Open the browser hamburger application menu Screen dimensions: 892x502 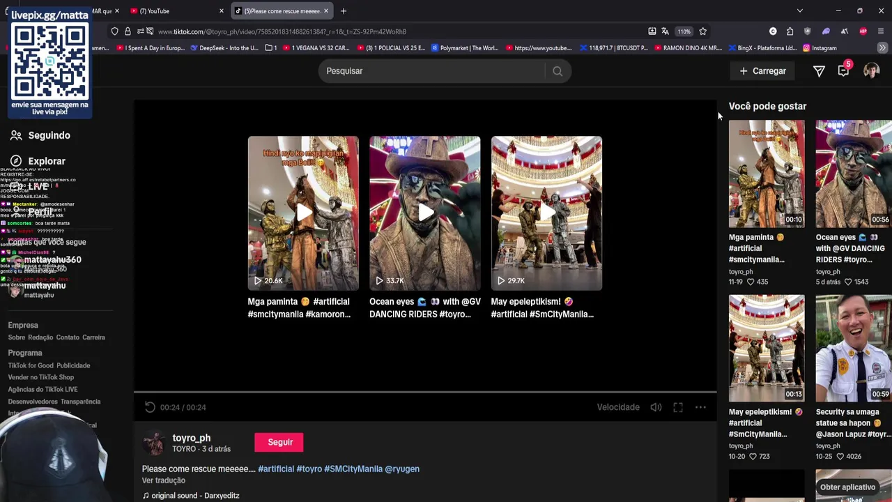pos(881,31)
